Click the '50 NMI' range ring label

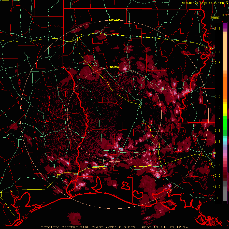[x=114, y=67]
